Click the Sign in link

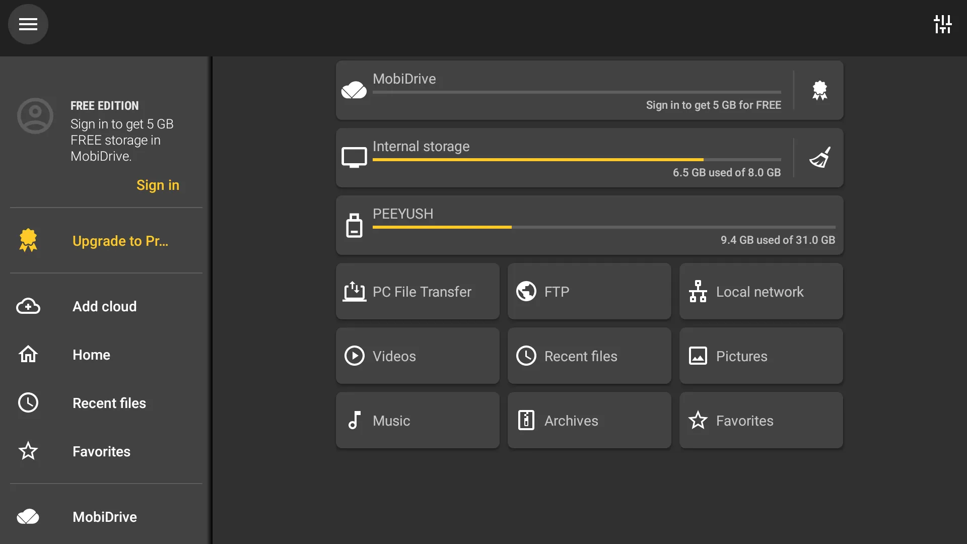pyautogui.click(x=158, y=185)
